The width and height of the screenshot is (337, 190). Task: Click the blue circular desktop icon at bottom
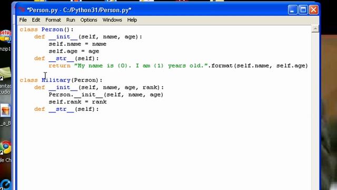coord(6,185)
